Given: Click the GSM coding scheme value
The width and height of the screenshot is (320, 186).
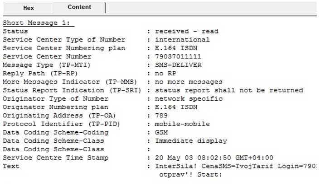Looking at the screenshot, I should (x=161, y=132).
